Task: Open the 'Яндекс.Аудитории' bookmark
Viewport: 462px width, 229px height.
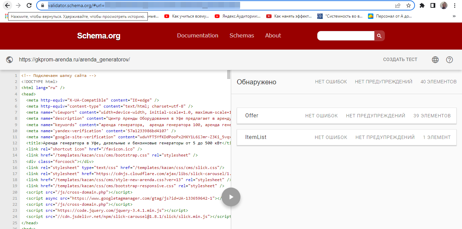Action: point(237,16)
